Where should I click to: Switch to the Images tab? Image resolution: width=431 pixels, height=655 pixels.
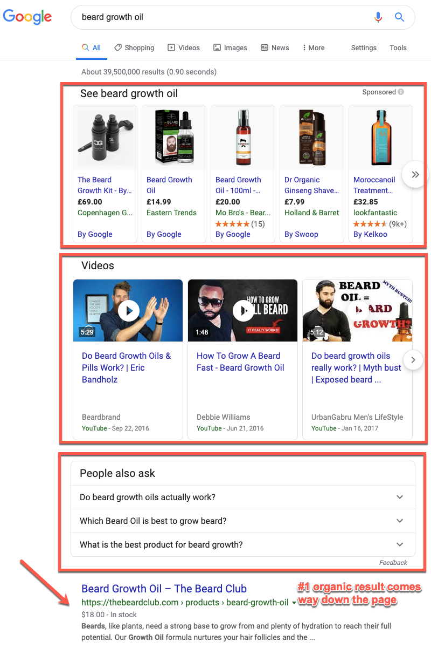point(230,47)
